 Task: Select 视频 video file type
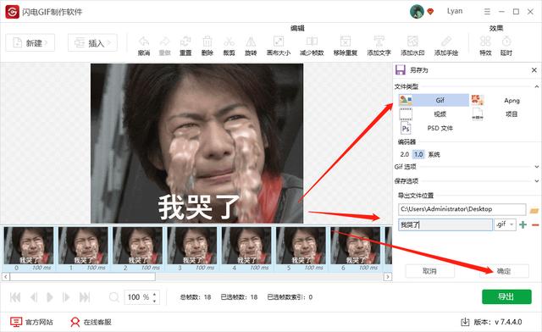pos(434,114)
